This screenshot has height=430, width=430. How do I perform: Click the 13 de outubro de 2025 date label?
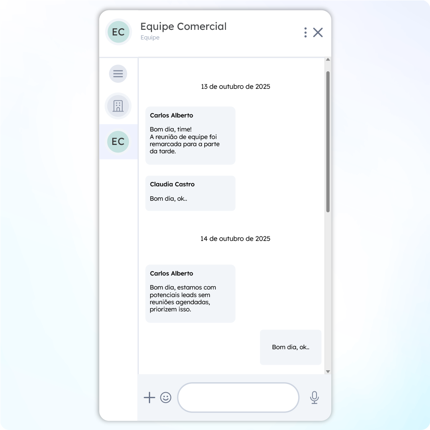pos(235,87)
